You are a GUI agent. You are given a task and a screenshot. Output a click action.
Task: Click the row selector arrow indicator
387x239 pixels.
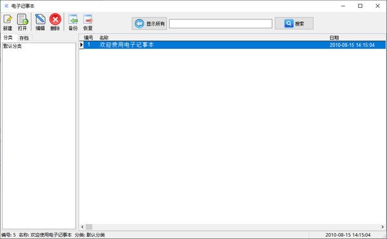81,45
